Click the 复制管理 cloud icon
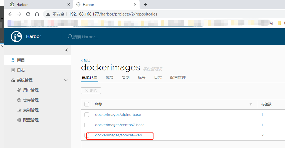This screenshot has width=285, height=148. (x=19, y=110)
